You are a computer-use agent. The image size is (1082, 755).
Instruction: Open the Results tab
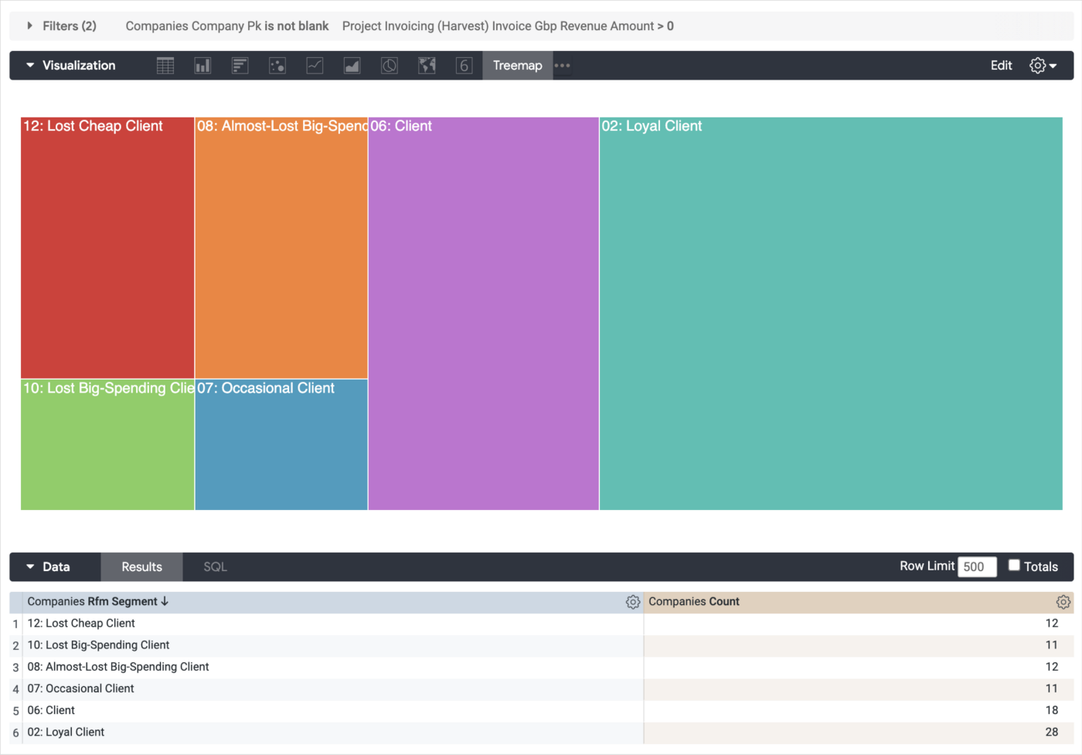click(x=141, y=566)
